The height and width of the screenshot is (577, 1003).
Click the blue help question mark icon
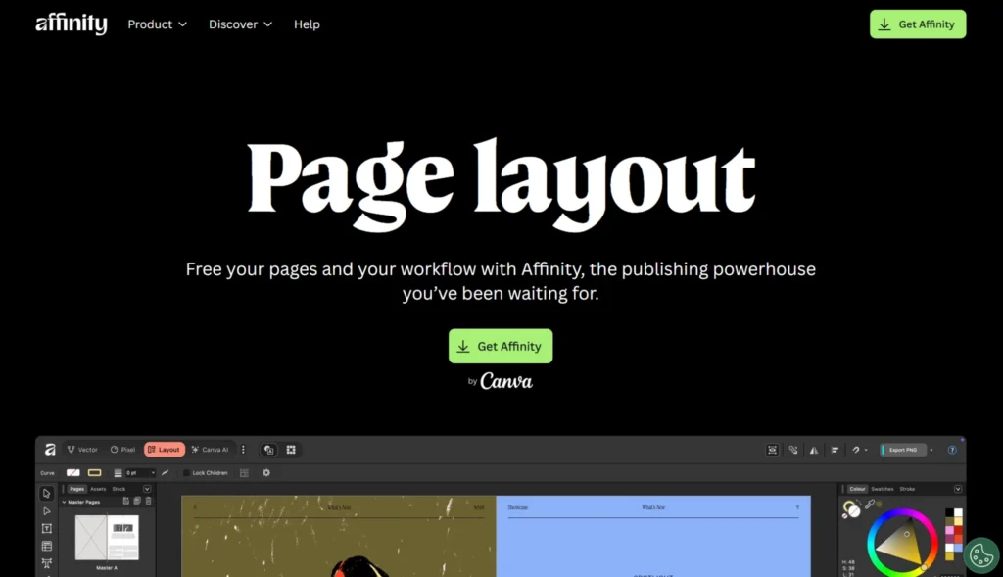tap(952, 450)
